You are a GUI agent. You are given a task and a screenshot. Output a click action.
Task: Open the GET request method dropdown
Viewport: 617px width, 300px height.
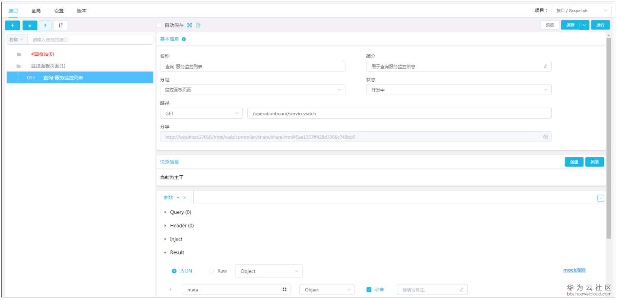[x=201, y=113]
